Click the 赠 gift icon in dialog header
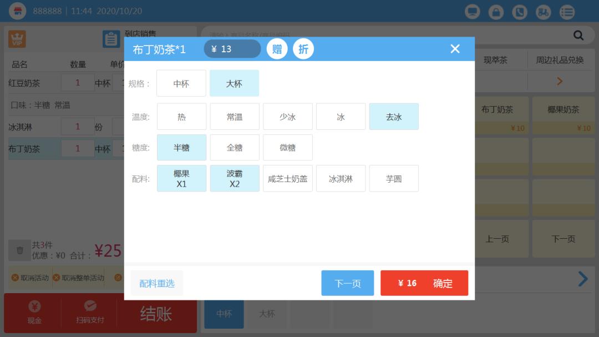The height and width of the screenshot is (337, 599). click(x=277, y=49)
